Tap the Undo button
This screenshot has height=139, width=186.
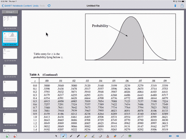[36, 6]
